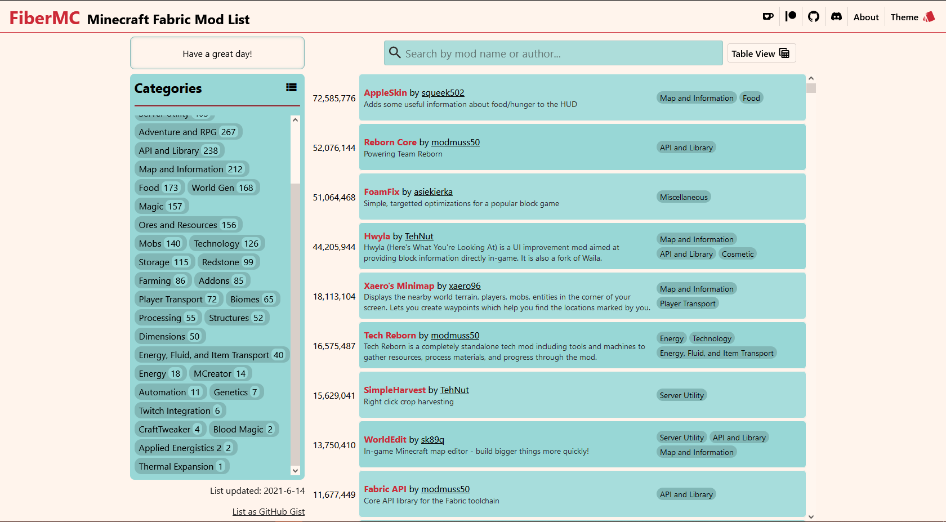The width and height of the screenshot is (946, 522).
Task: Select the Thermal Expansion category chip
Action: pos(181,466)
